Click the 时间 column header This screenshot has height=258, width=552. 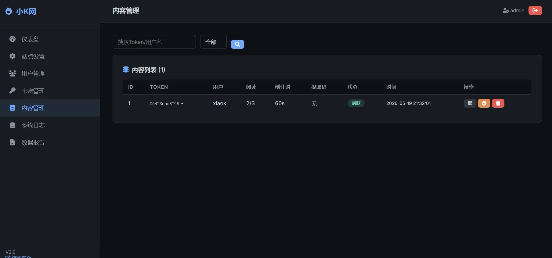point(391,87)
